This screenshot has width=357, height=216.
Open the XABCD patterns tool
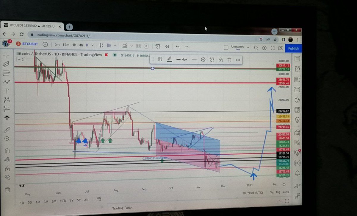point(7,100)
